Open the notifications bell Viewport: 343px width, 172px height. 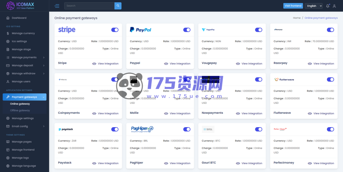(328, 6)
